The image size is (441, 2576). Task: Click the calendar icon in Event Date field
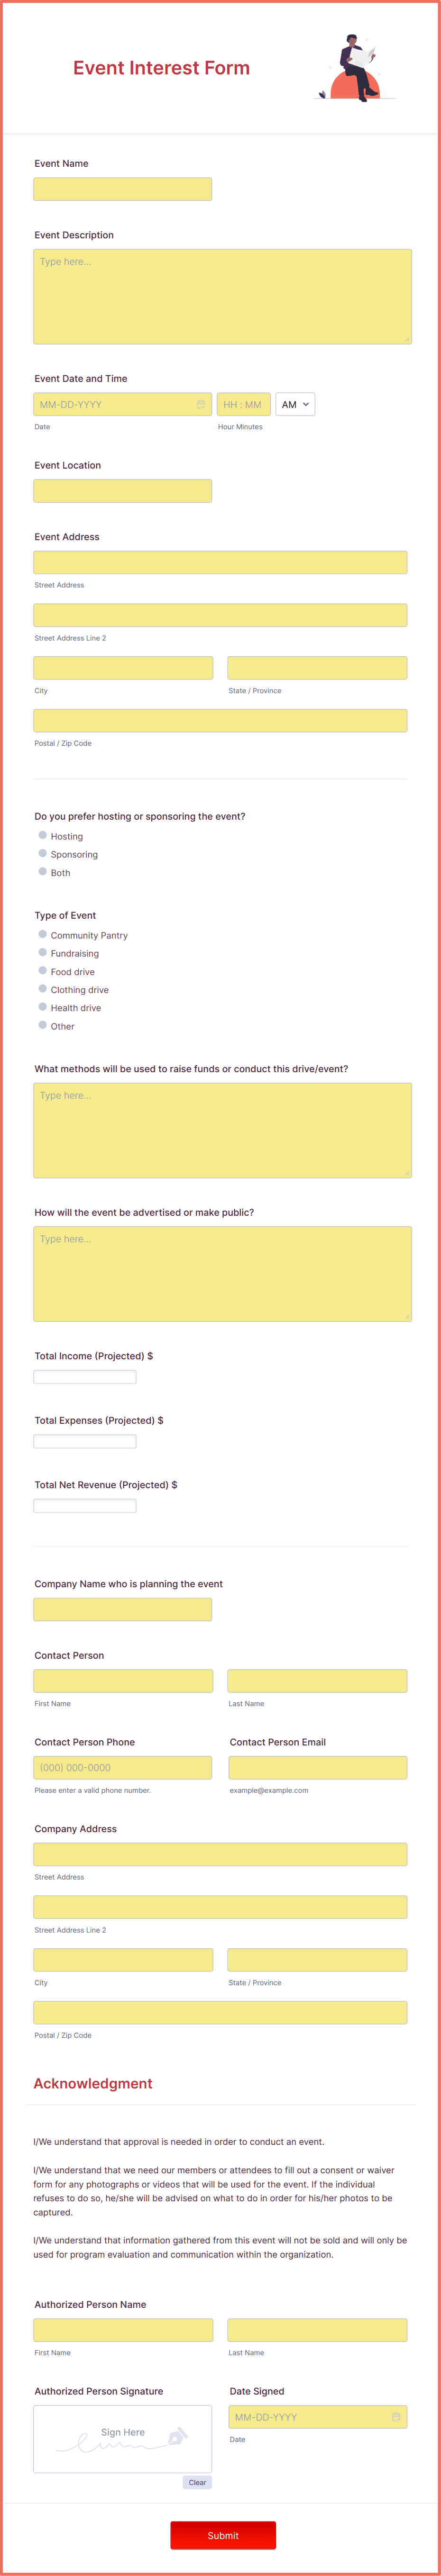pos(200,404)
